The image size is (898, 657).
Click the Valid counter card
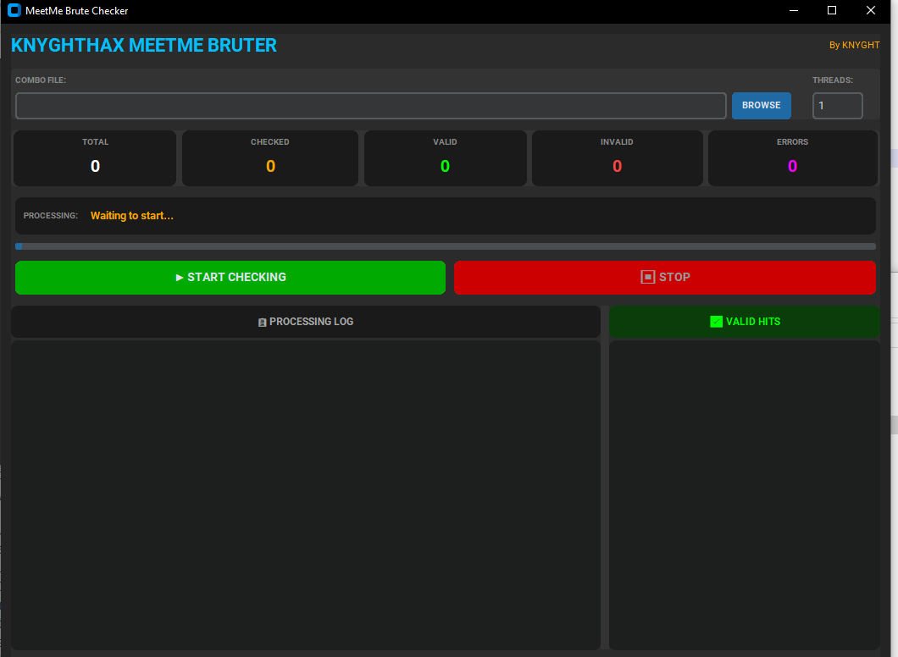click(445, 158)
